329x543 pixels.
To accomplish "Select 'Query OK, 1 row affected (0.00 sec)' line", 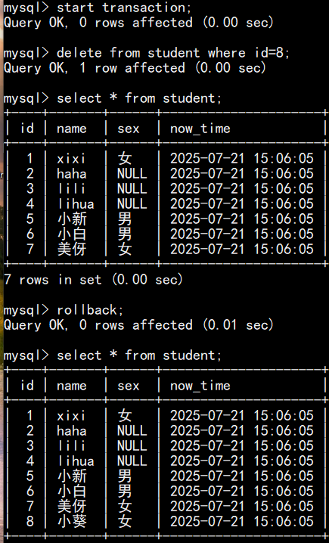I will (135, 68).
